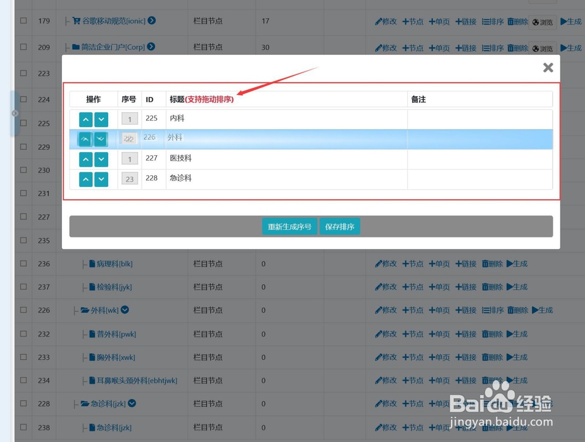
Task: Click 删除 for 病理科 row 236
Action: (492, 264)
